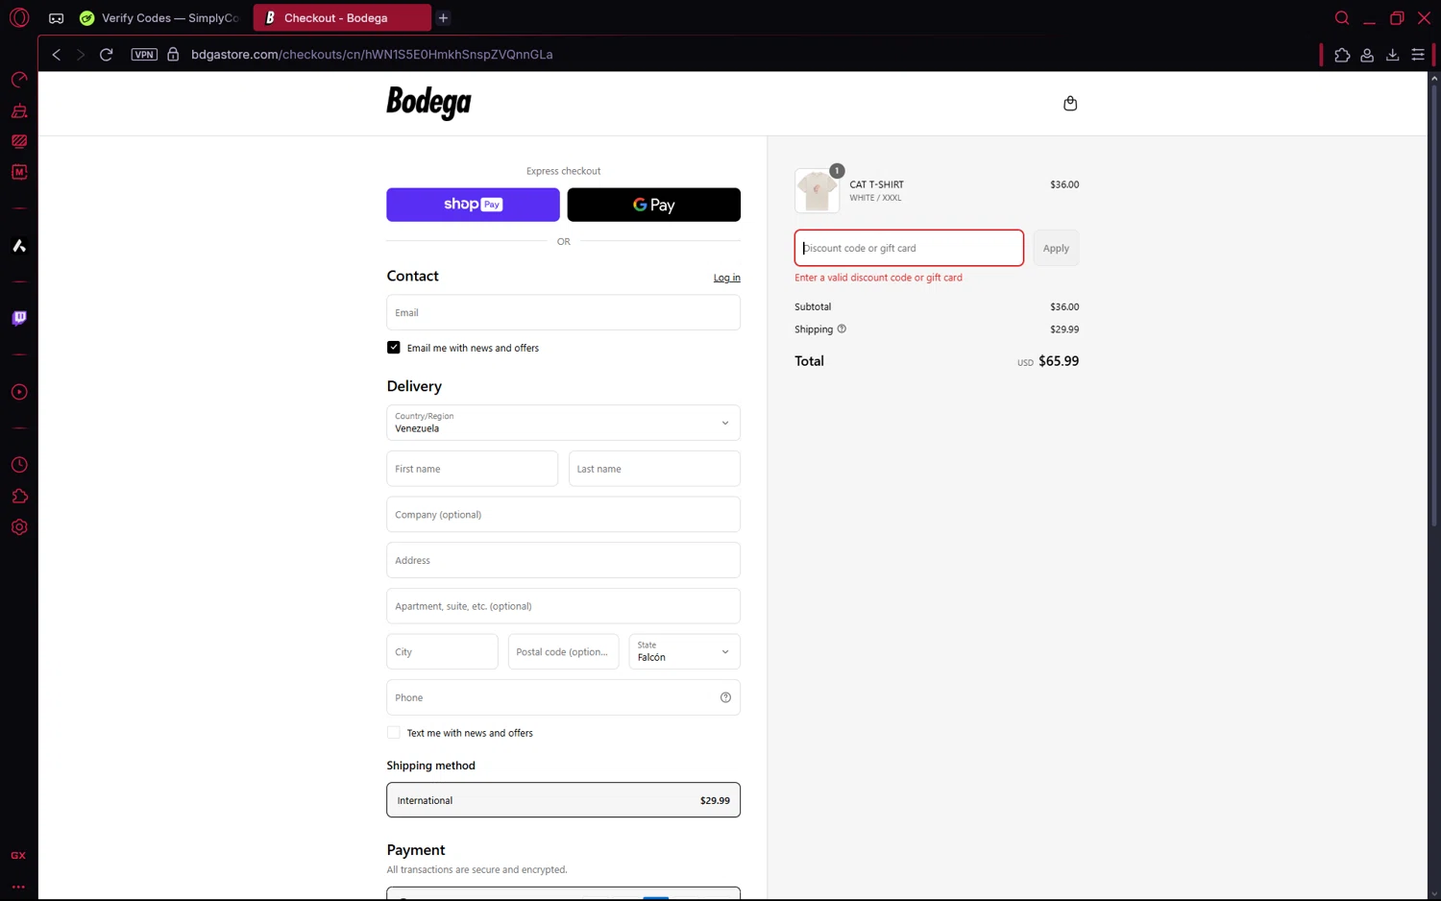Open the M-labelled icon in the sidebar
1441x901 pixels.
click(19, 172)
